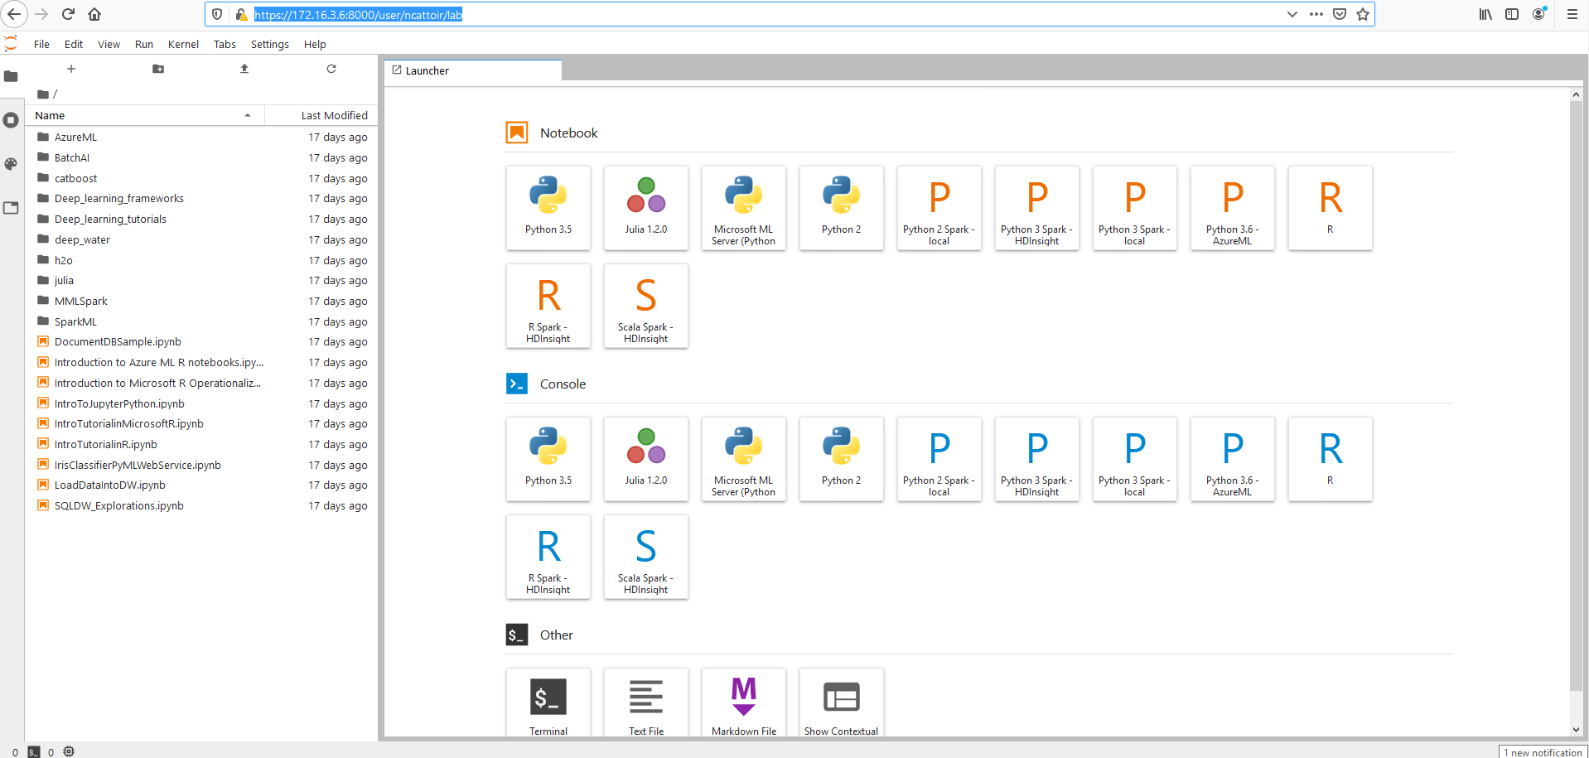Open Running Terminals and Kernels sidebar

pyautogui.click(x=11, y=120)
